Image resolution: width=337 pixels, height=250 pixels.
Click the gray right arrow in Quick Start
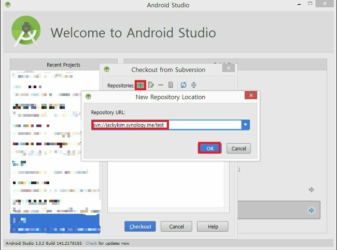pyautogui.click(x=311, y=190)
